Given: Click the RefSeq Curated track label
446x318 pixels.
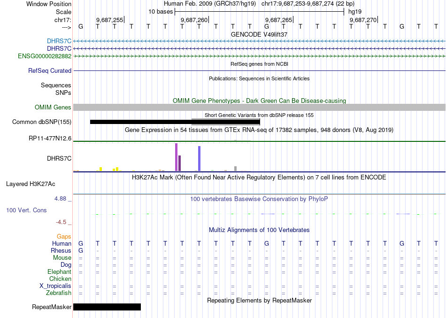Looking at the screenshot, I should (x=50, y=70).
